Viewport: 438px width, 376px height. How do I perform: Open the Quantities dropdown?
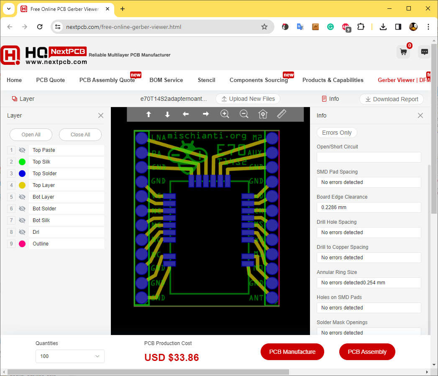tap(69, 356)
